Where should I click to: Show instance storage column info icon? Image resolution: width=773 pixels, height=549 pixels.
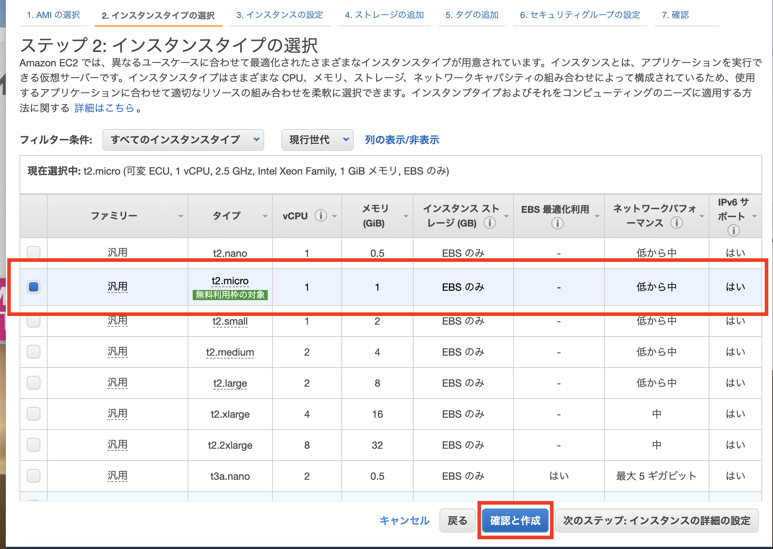(489, 223)
